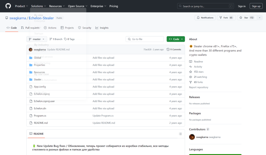Open the README outline icon

tap(180, 134)
